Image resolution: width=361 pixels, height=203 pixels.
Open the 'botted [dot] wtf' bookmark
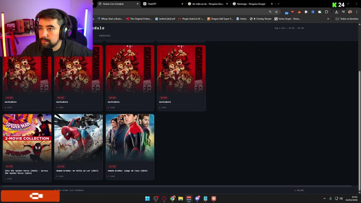pos(165,19)
